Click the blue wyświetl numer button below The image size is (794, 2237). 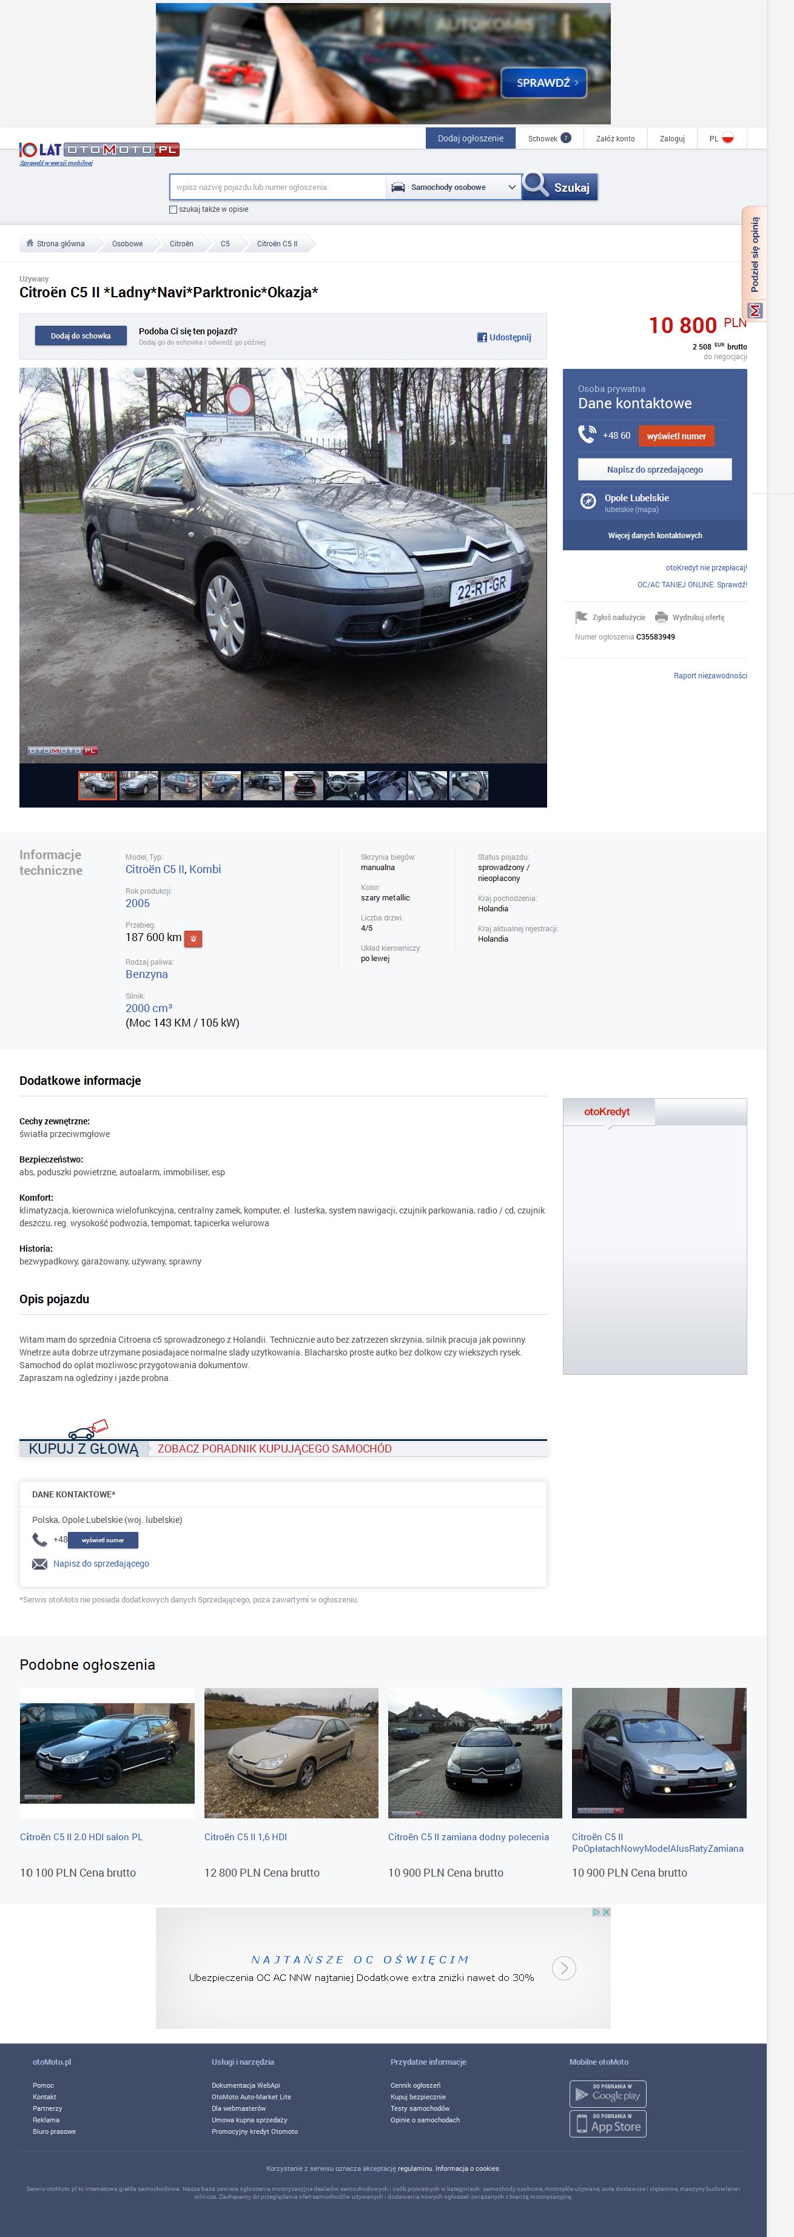tap(103, 1540)
